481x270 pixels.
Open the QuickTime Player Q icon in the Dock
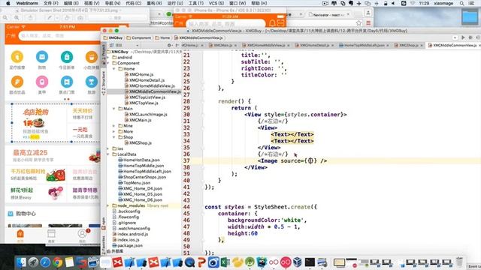tap(189, 262)
